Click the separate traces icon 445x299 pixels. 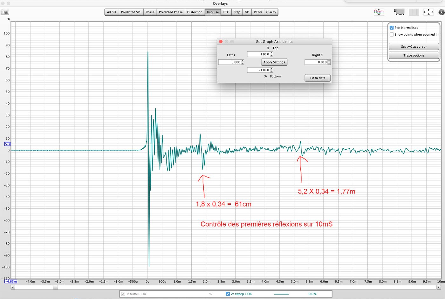379,12
